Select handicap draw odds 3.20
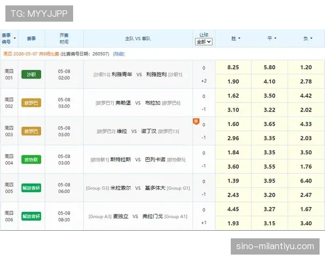The width and height of the screenshot is (325, 260). coord(269,195)
